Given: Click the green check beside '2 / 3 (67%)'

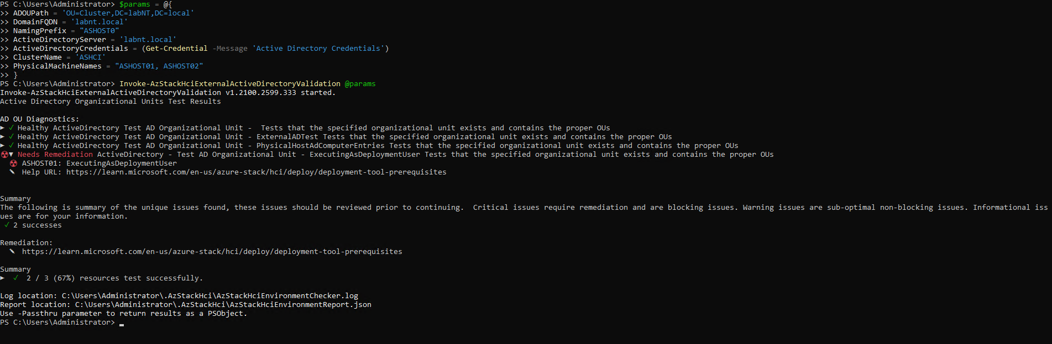Looking at the screenshot, I should tap(15, 278).
